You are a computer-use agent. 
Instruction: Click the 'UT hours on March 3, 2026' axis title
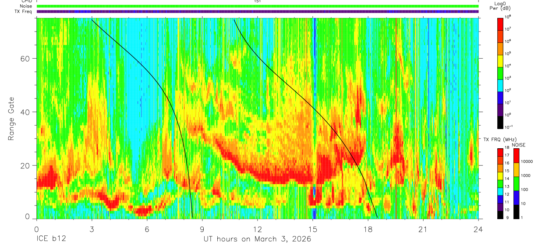[257, 239]
